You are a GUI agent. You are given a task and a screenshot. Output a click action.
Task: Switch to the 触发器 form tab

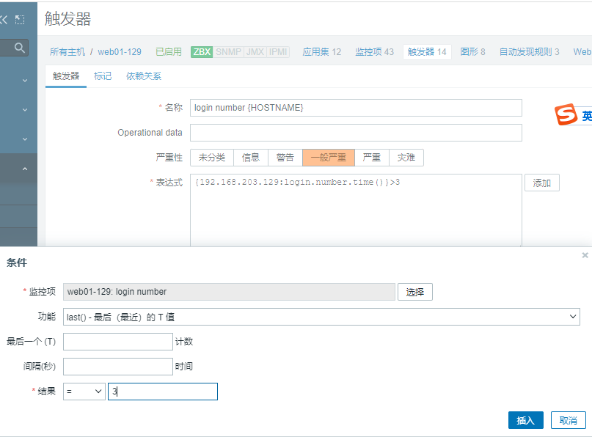coord(66,76)
